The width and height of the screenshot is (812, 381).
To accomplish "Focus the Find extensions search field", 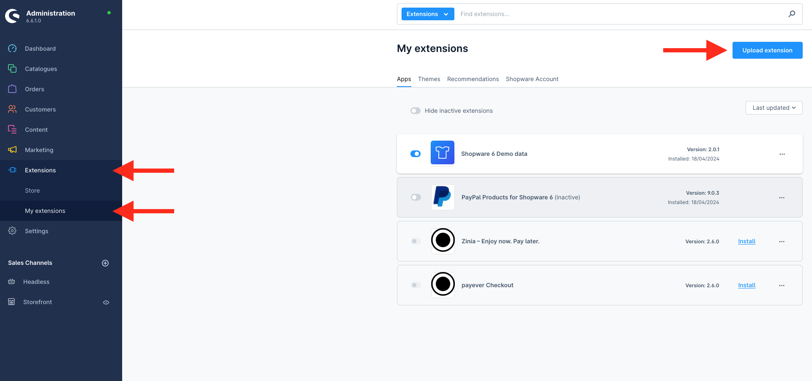I will tap(621, 14).
